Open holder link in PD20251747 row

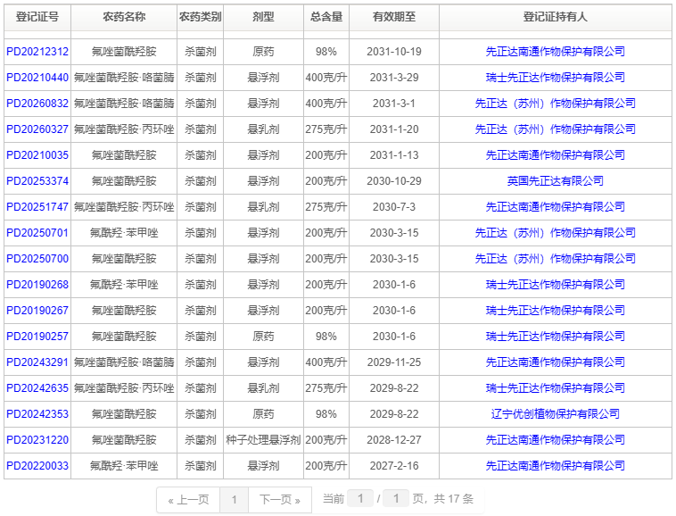[x=556, y=207]
